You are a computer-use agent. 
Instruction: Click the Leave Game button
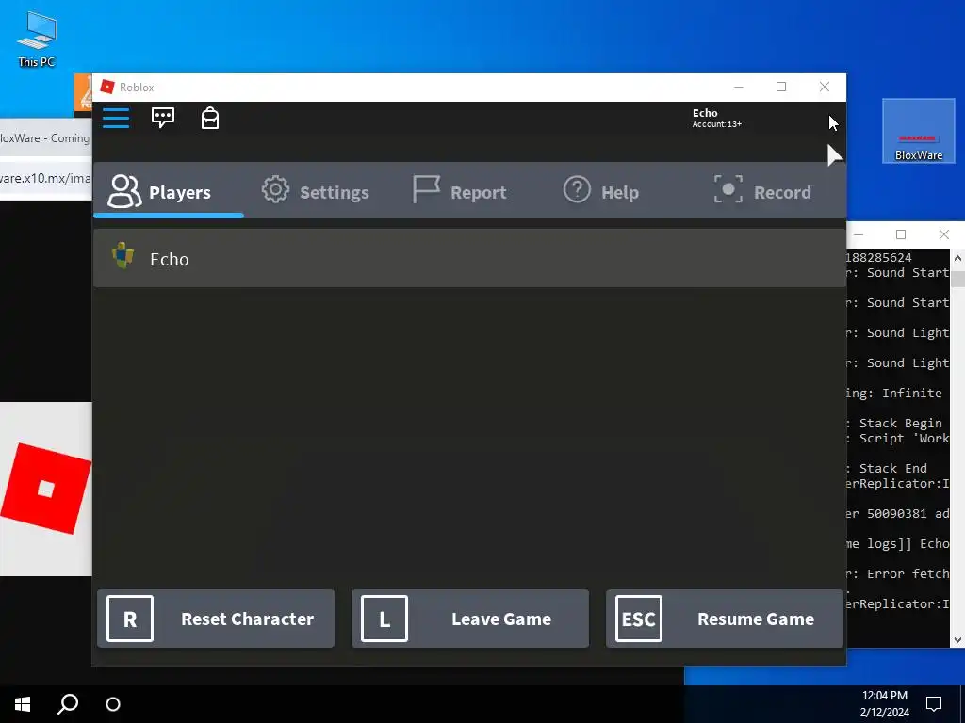(x=470, y=619)
